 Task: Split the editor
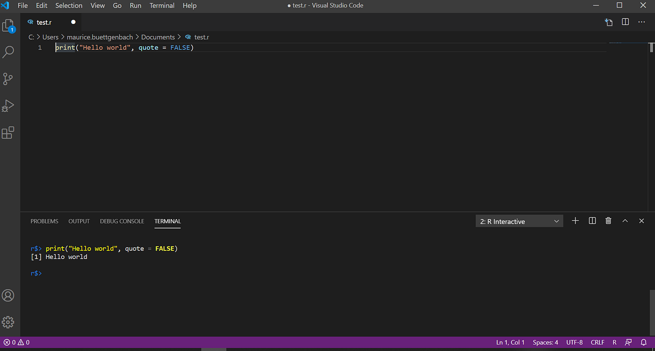pos(625,22)
